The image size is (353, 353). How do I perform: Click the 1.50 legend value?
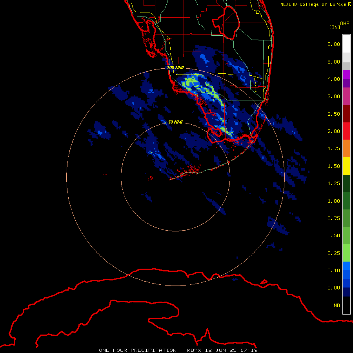(334, 166)
